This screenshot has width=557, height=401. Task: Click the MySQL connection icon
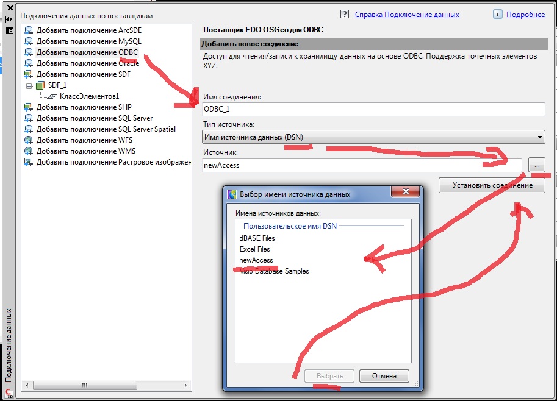[x=29, y=41]
